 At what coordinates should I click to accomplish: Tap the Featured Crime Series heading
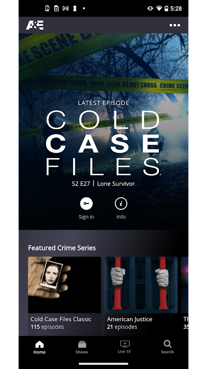pyautogui.click(x=62, y=248)
